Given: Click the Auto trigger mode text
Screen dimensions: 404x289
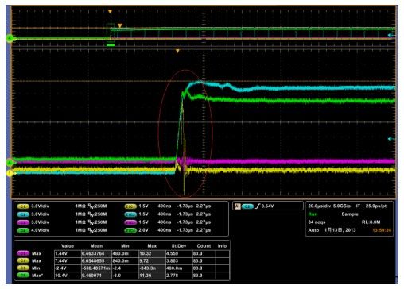Looking at the screenshot, I should click(x=313, y=230).
